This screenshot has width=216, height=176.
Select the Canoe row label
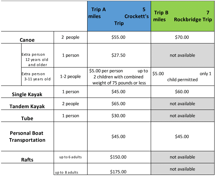27,40
